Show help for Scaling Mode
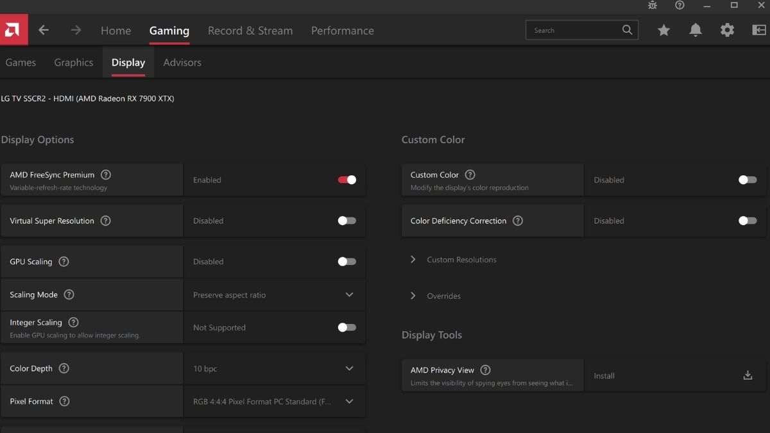The height and width of the screenshot is (433, 770). 69,294
